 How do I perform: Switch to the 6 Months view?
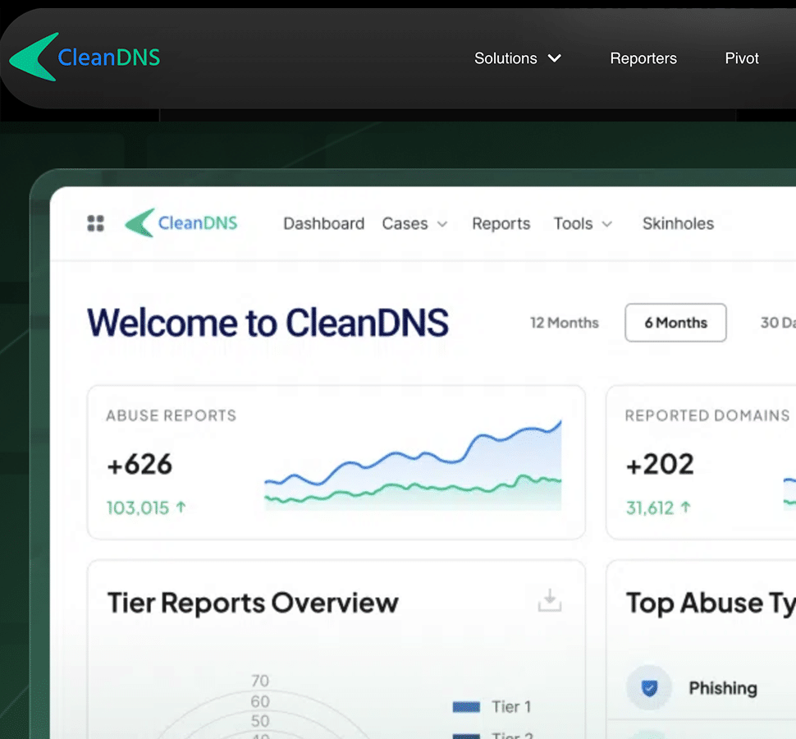(x=675, y=323)
